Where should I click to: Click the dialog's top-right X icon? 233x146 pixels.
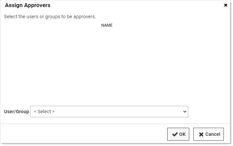coord(226,5)
